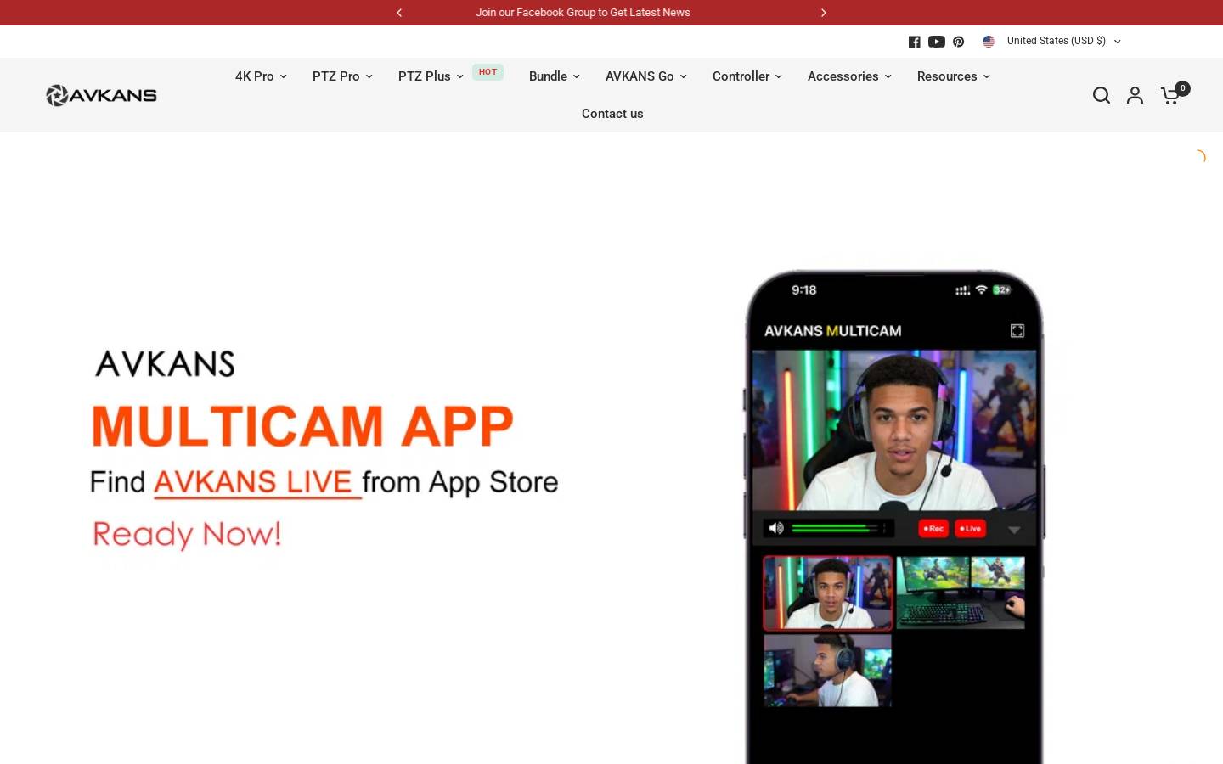Click the cart count badge 0
The width and height of the screenshot is (1223, 764).
1182,88
